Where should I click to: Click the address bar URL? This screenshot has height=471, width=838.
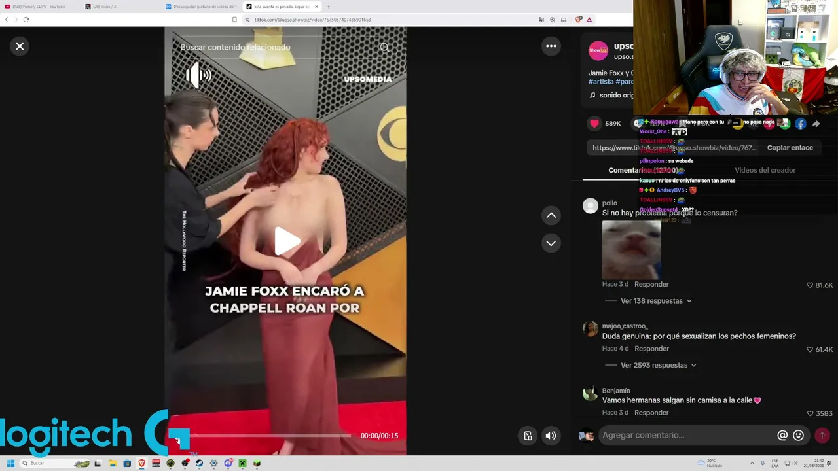313,20
